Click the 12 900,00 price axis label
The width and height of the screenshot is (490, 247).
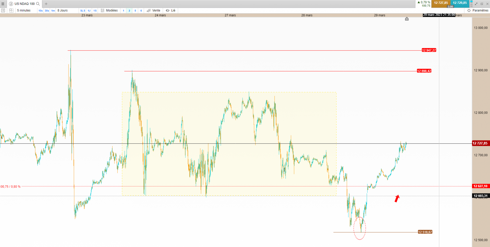click(481, 70)
